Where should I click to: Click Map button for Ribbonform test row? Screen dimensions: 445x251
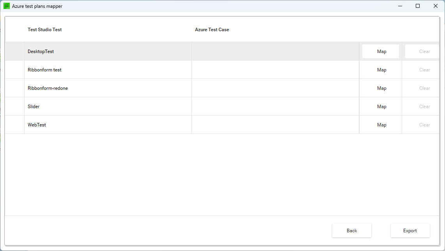coord(381,70)
